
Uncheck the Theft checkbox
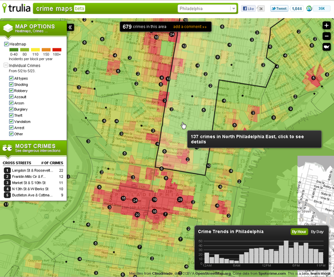[x=11, y=115]
